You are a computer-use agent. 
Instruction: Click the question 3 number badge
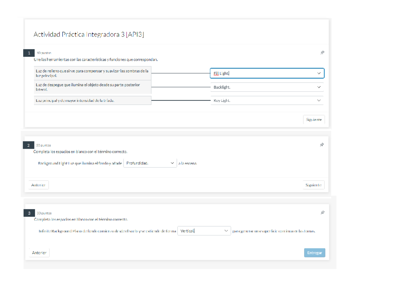[29, 213]
